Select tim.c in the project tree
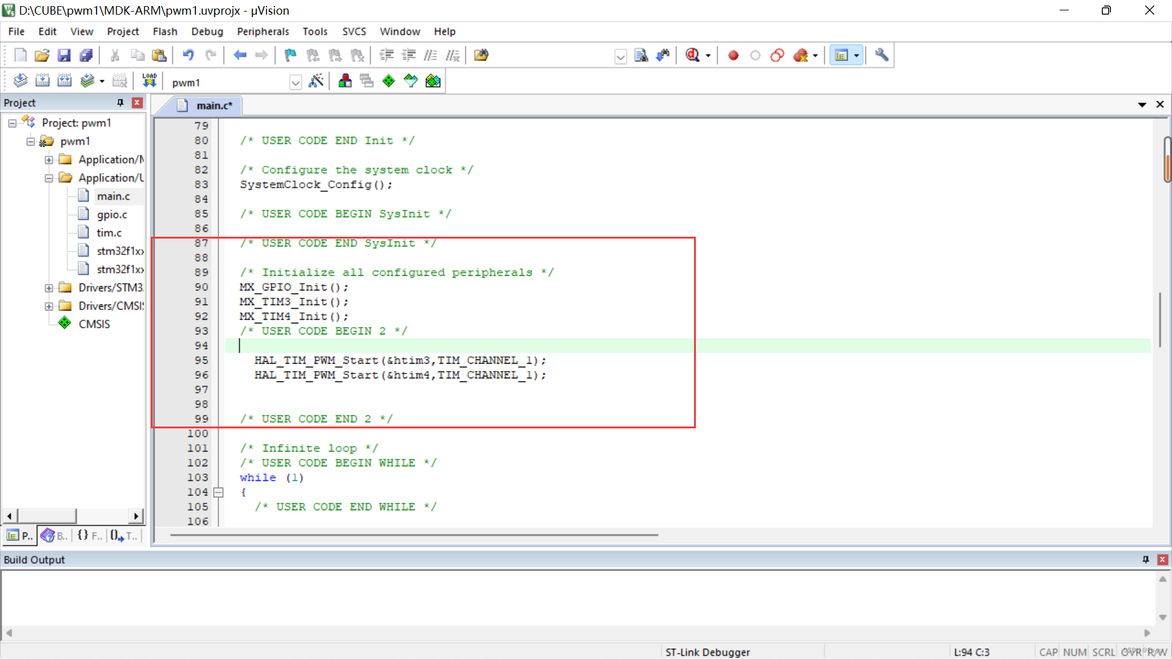This screenshot has width=1172, height=659. (109, 233)
